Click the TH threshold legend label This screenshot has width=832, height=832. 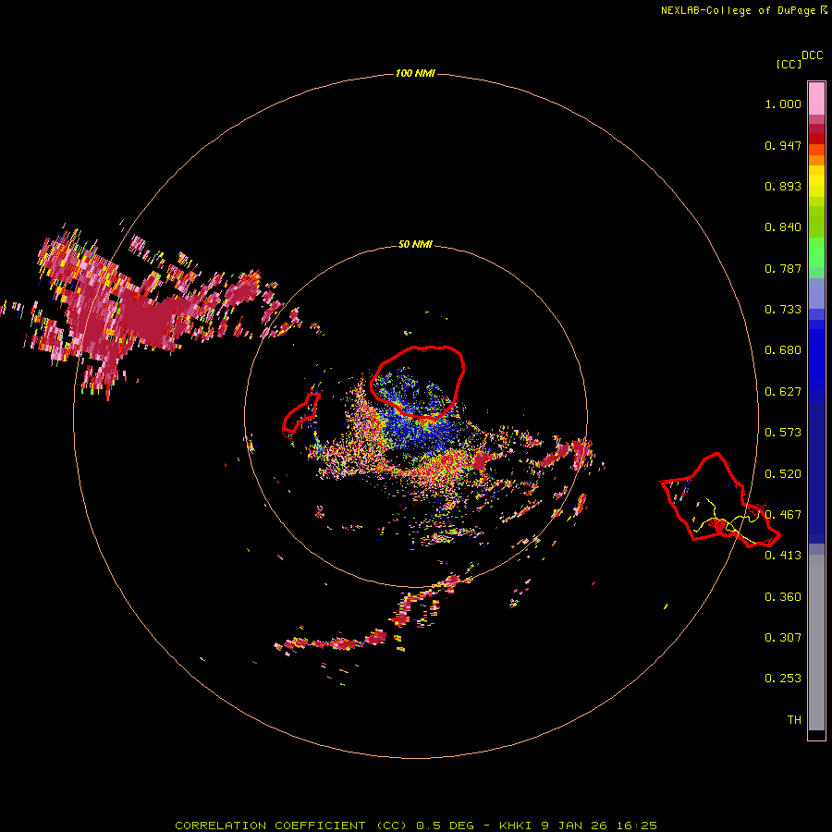794,720
